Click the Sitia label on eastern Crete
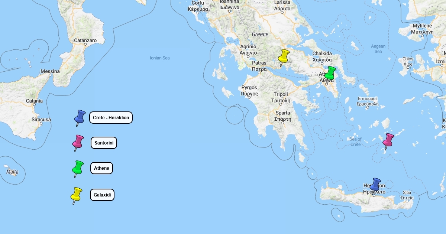Image resolution: width=446 pixels, height=234 pixels. [407, 195]
